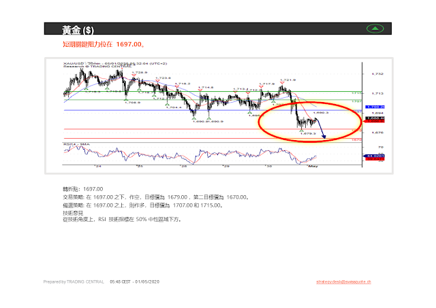Click the 1,728.9 peak price annotation
This screenshot has height=308, width=436.
tap(139, 73)
